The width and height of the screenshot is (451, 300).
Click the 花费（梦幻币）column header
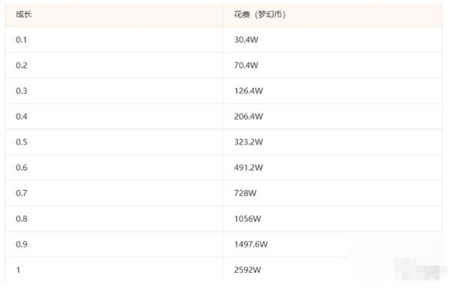pos(259,14)
